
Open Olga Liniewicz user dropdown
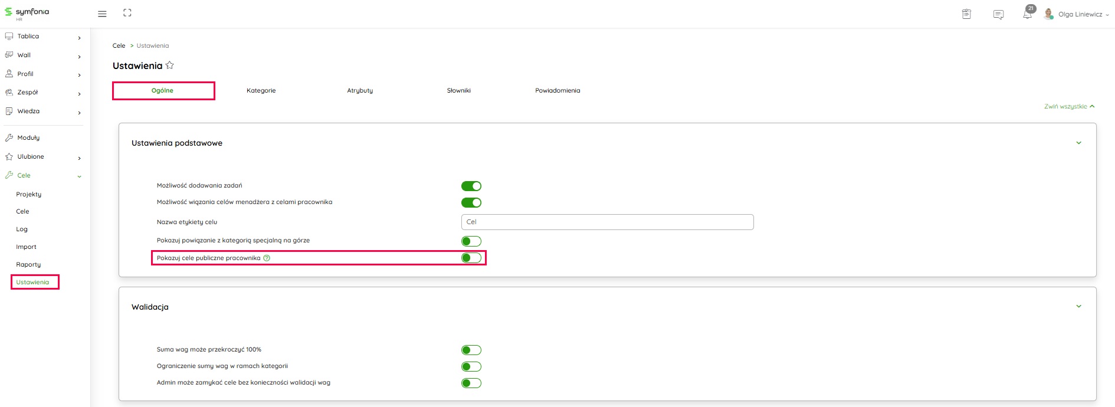coord(1080,14)
